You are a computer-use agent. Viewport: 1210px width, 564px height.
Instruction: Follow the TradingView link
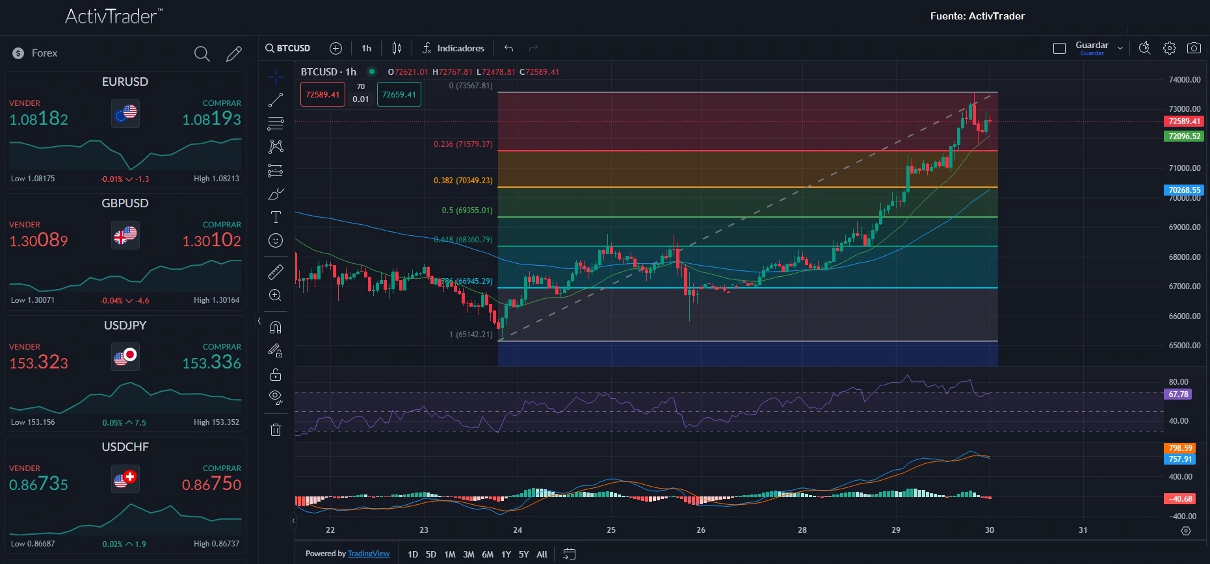[369, 554]
